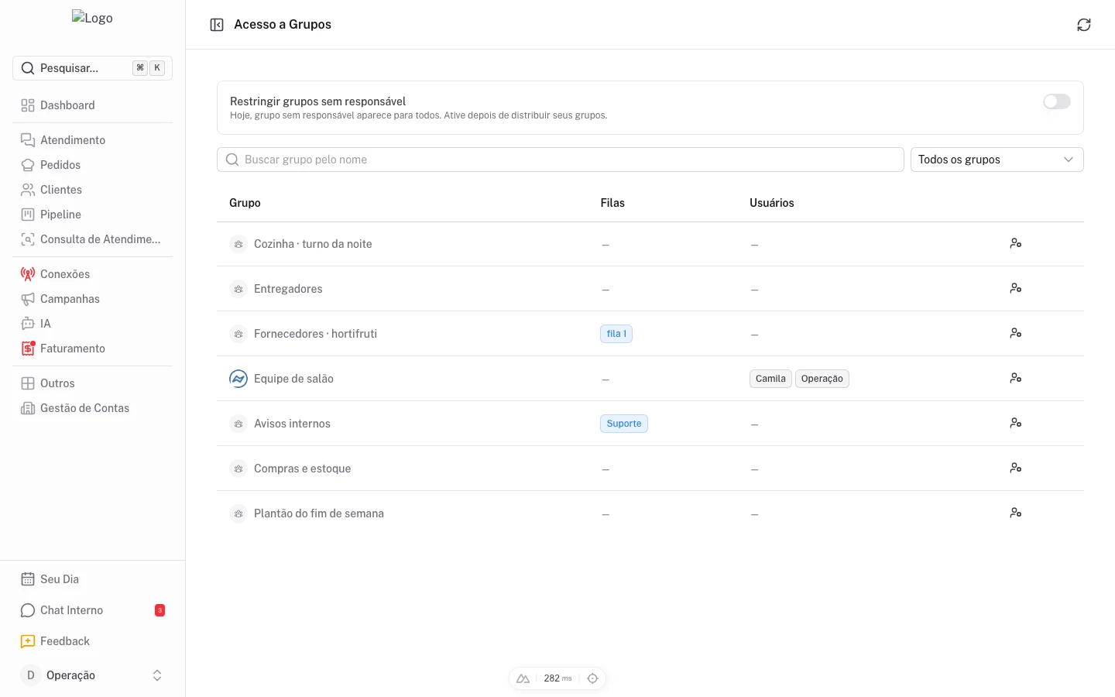This screenshot has width=1115, height=697.
Task: Click the 'fila 1' queue tag
Action: click(x=616, y=334)
